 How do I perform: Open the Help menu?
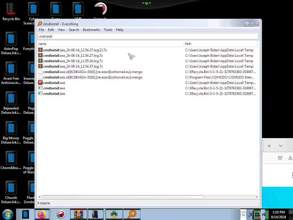tap(120, 30)
